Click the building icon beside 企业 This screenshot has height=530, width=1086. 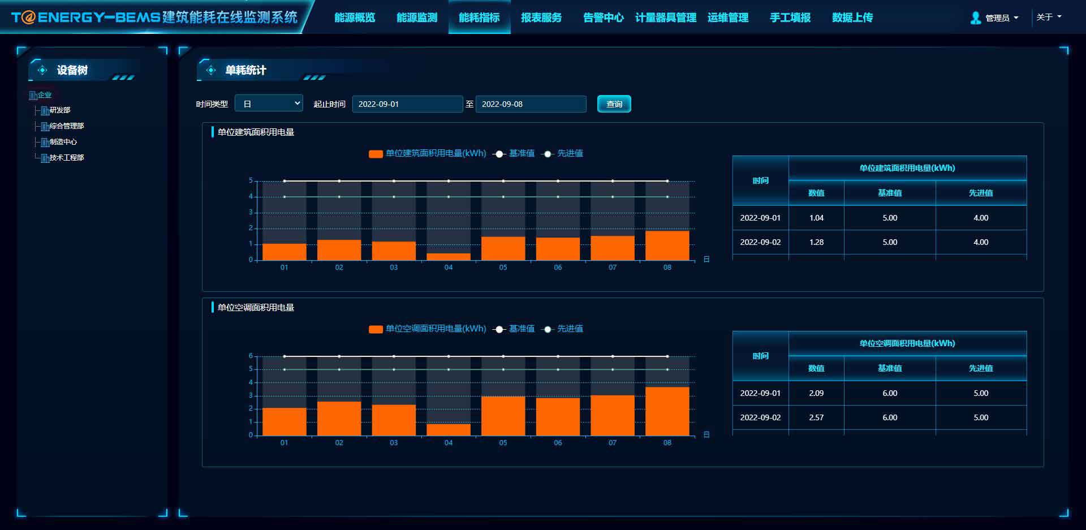point(33,96)
